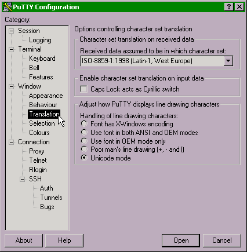Open the Bell settings panel
This screenshot has height=252, width=247.
[x=34, y=68]
